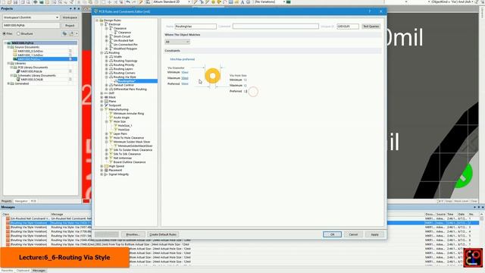Select the Structure radio button in Projects panel
This screenshot has height=273, width=485.
click(18, 33)
